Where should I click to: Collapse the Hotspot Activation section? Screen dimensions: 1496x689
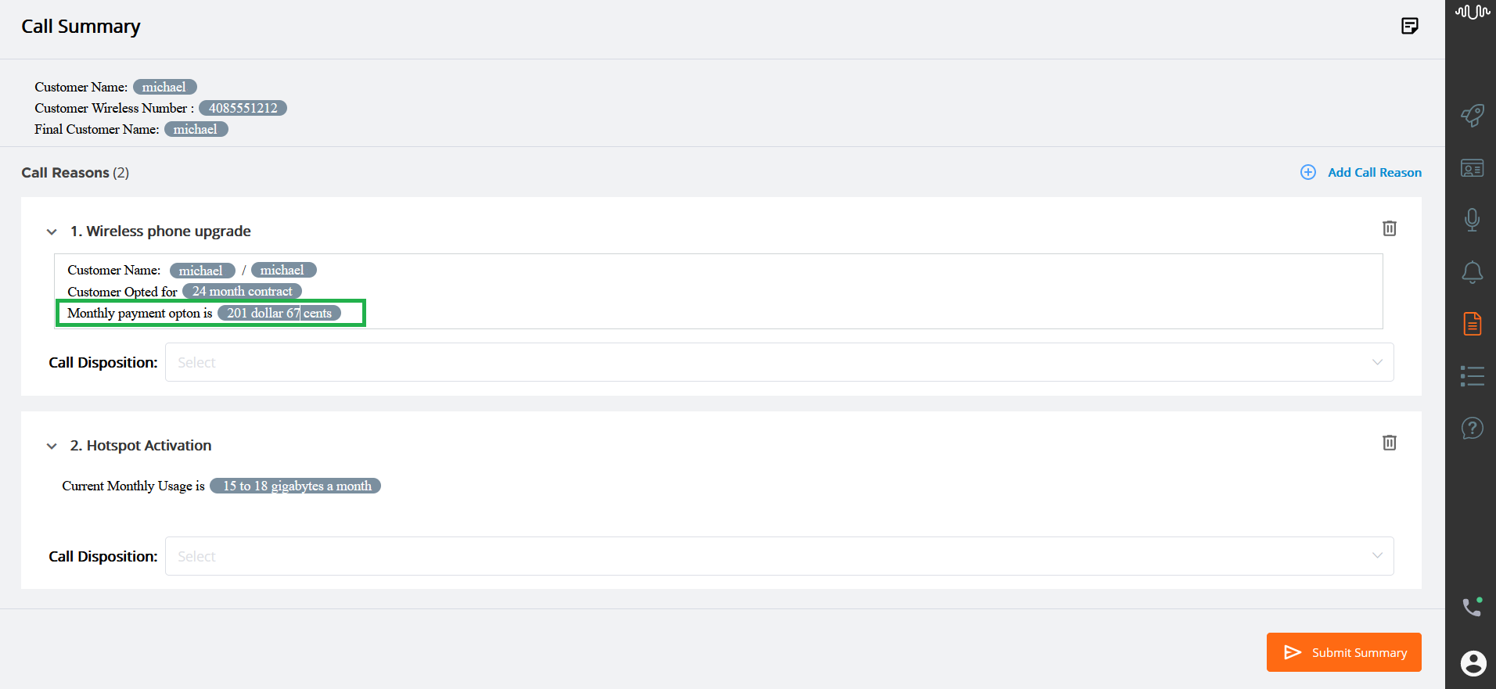point(52,446)
